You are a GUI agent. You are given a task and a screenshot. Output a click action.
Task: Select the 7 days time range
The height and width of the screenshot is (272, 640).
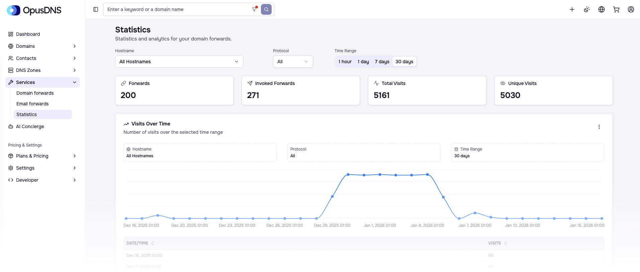(x=382, y=62)
